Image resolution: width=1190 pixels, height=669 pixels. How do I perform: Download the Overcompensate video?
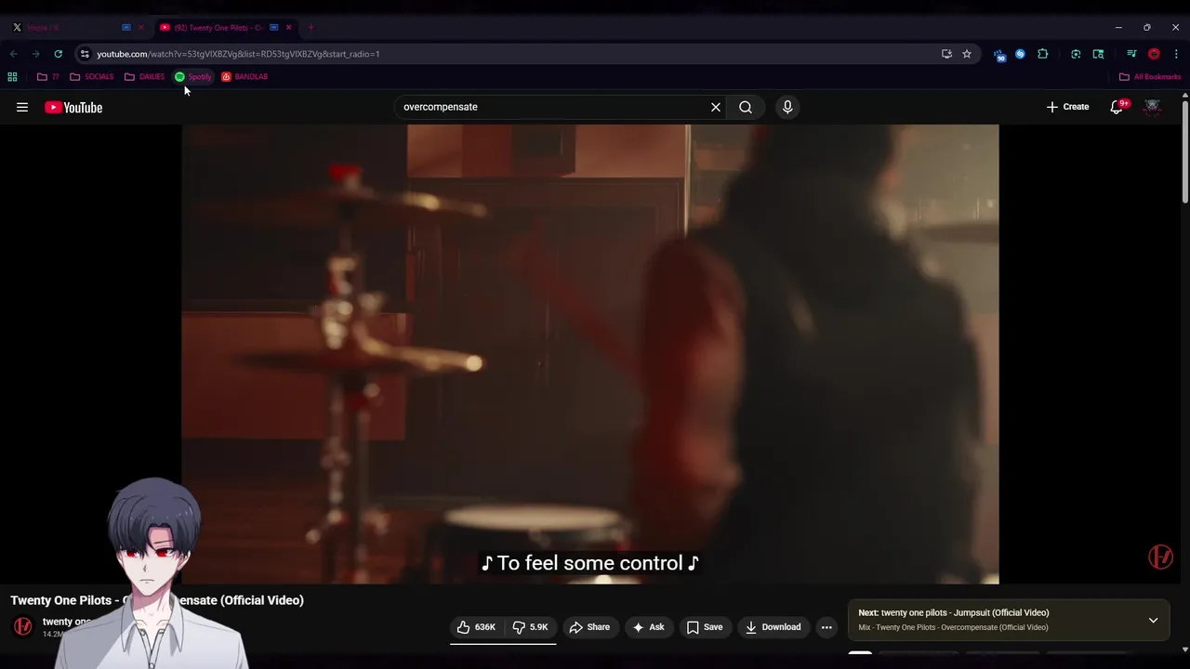(x=773, y=627)
